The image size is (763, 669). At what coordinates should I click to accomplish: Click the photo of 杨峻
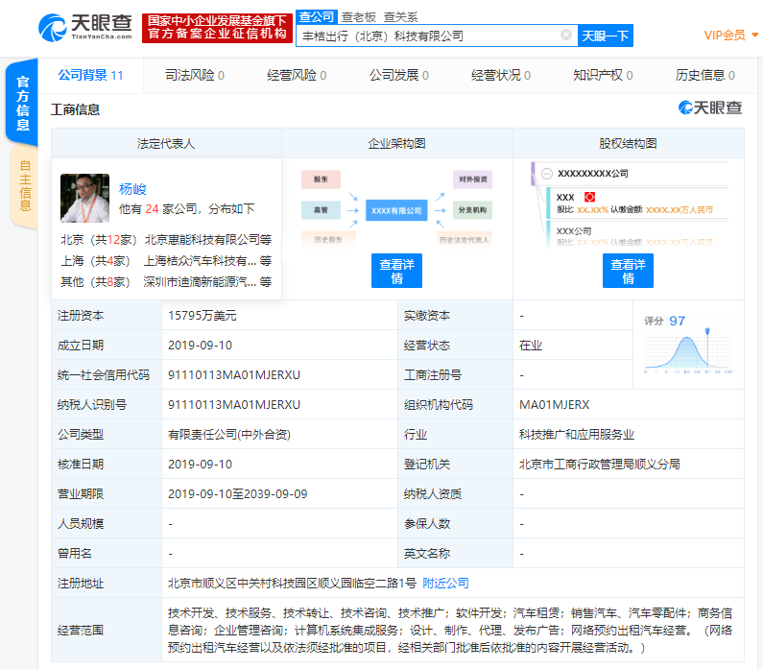coord(84,198)
